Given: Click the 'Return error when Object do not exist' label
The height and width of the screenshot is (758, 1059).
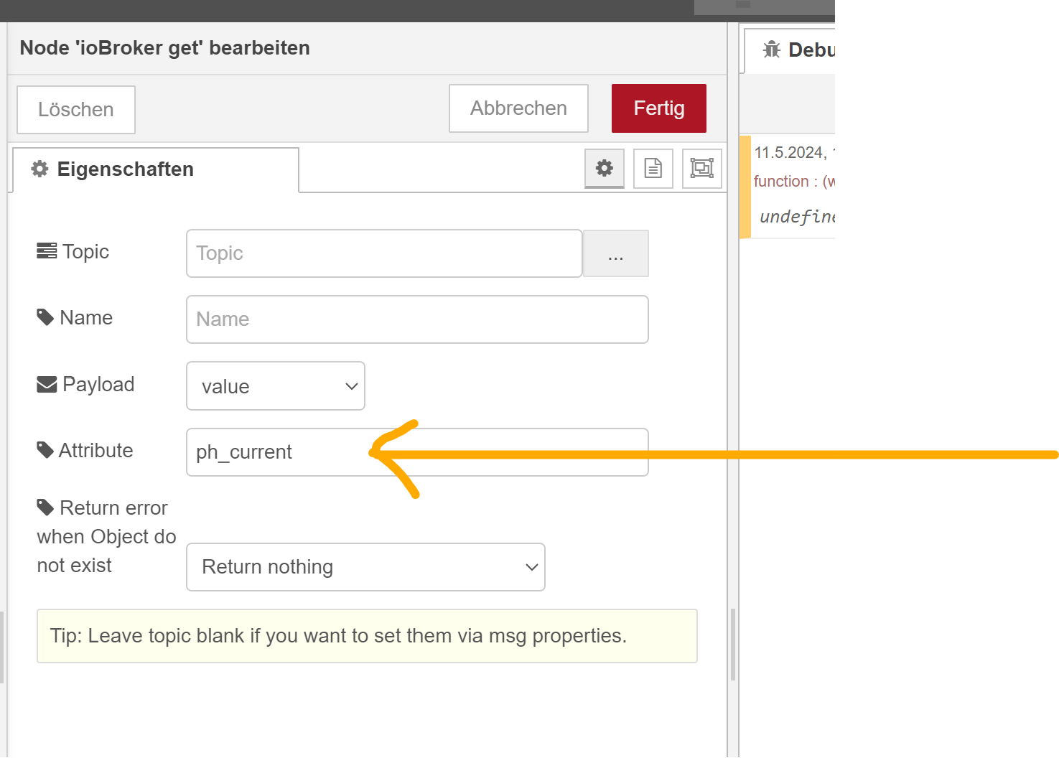Looking at the screenshot, I should pyautogui.click(x=106, y=537).
